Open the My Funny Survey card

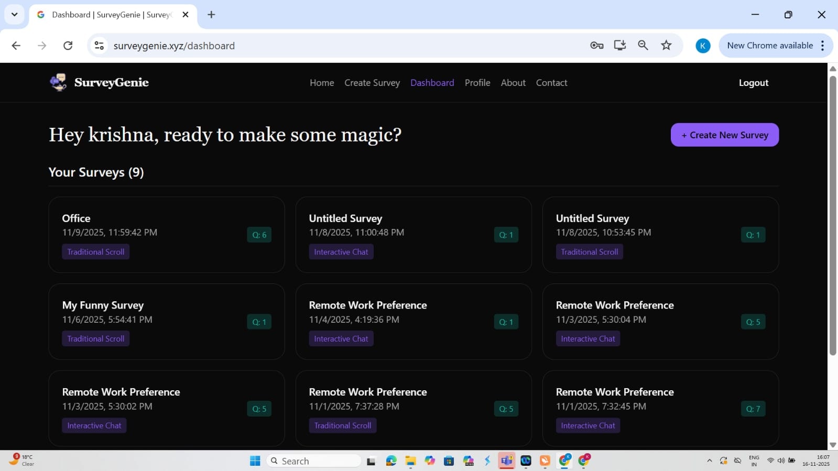click(167, 322)
